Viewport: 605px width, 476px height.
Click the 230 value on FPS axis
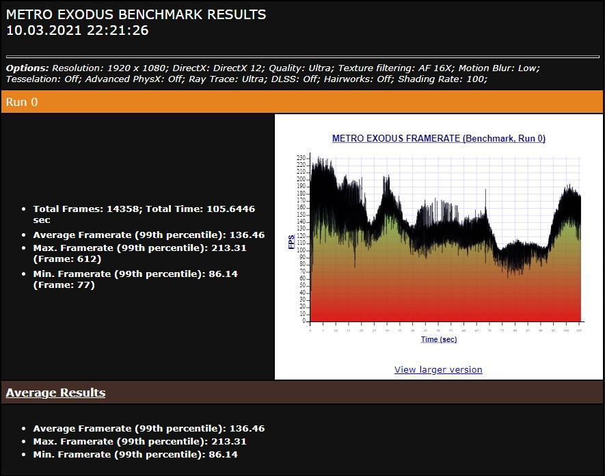301,158
